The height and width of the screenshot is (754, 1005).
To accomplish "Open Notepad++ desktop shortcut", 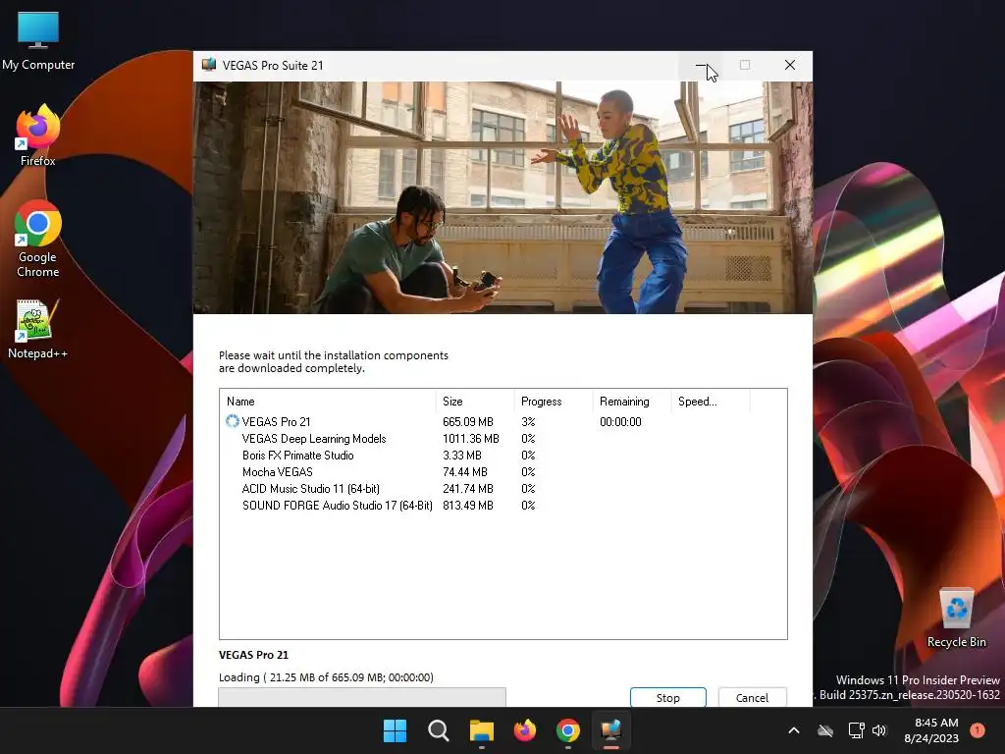I will pos(38,330).
